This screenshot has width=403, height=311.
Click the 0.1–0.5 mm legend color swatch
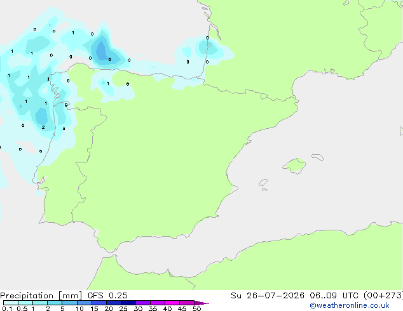[x=11, y=303]
